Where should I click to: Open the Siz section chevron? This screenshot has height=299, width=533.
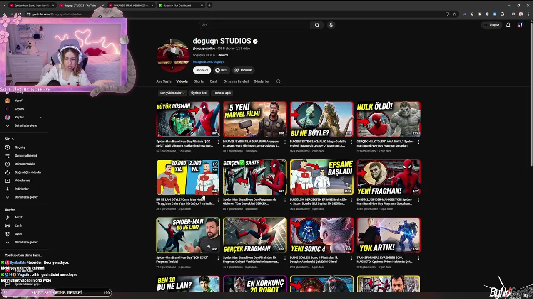(x=13, y=139)
